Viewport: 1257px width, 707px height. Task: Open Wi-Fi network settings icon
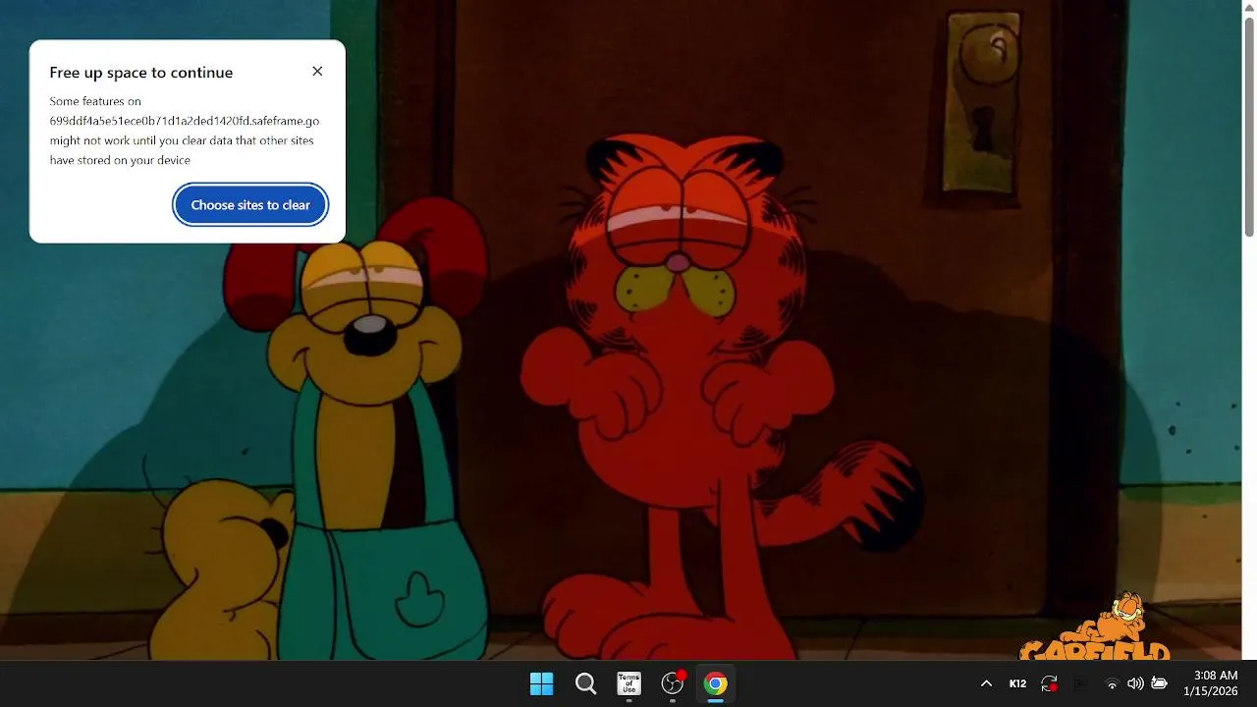(x=1112, y=683)
